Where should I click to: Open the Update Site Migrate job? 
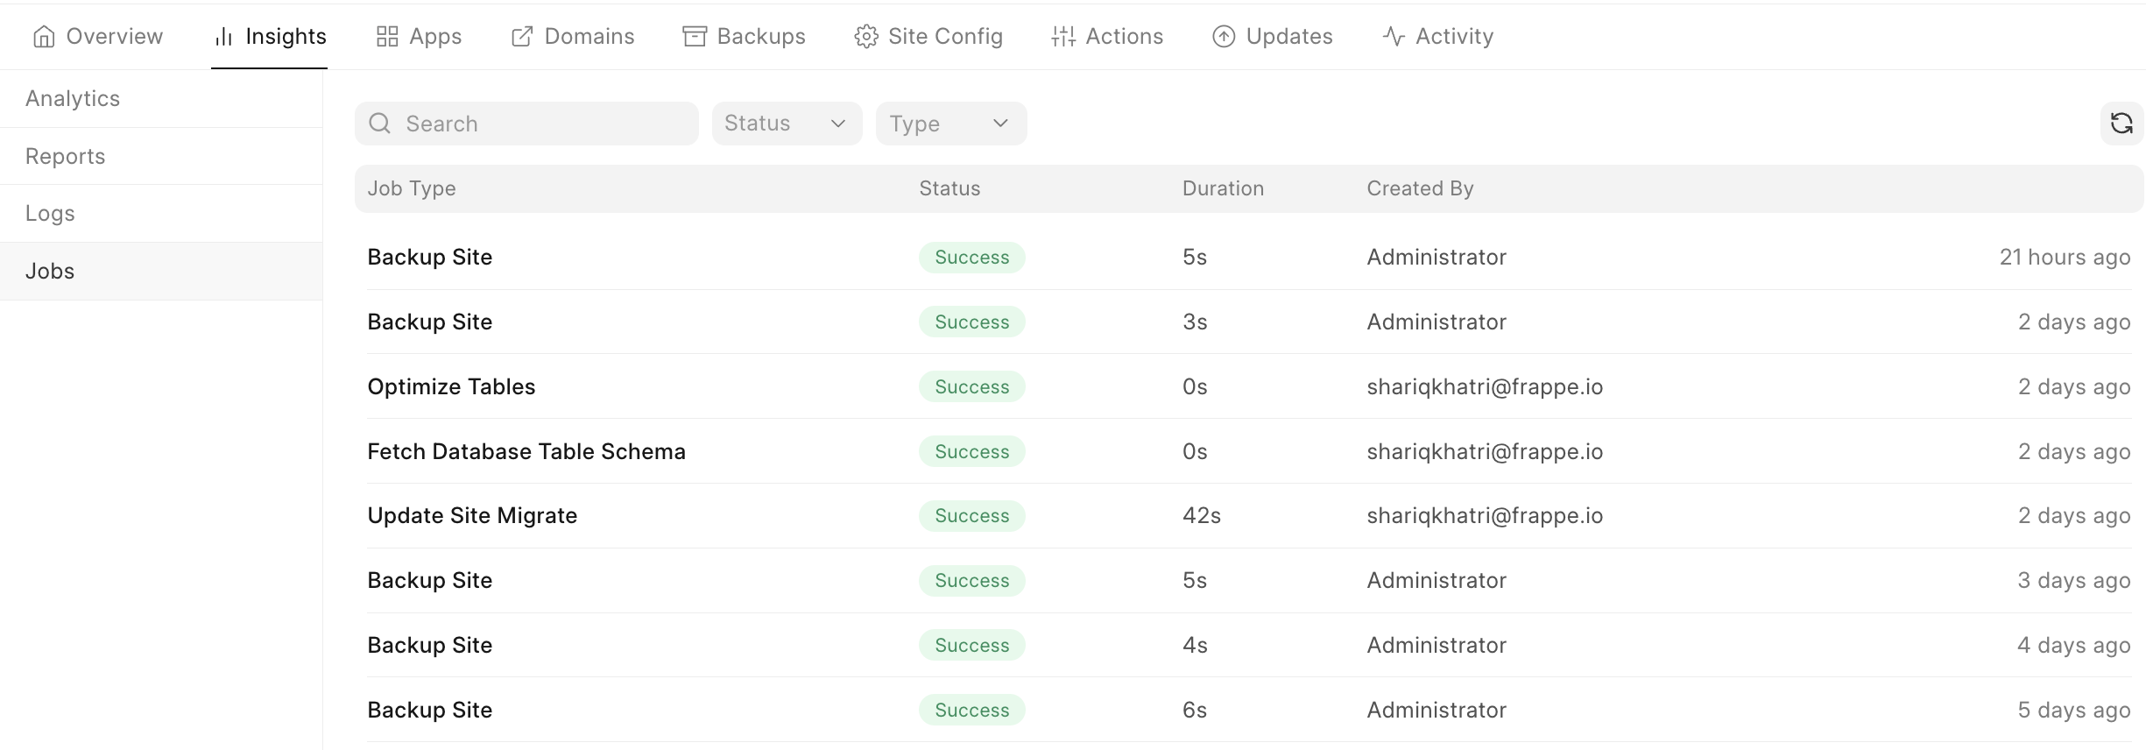pos(472,516)
